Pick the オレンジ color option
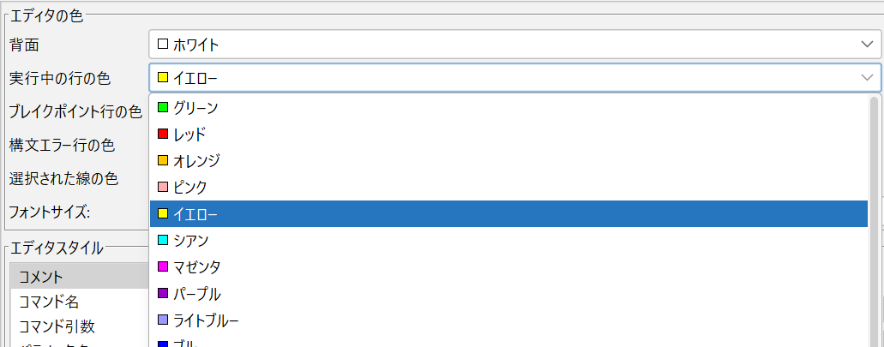Viewport: 884px width, 347px height. coord(508,160)
